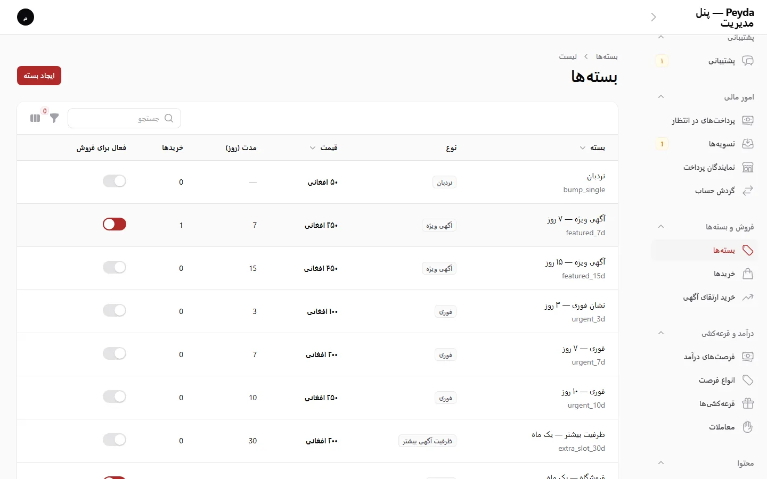The width and height of the screenshot is (767, 479).
Task: Click the تسویه‌ها inbox icon
Action: pos(748,144)
